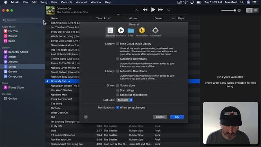Viewport: 261px width, 147px height.
Task: Enable first Automatic Downloads checkbox under Sync
Action: (x=117, y=59)
